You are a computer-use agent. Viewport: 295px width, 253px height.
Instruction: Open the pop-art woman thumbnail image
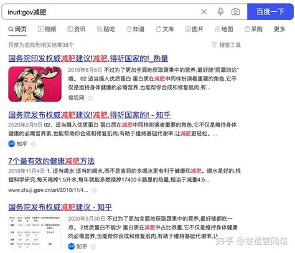[35, 84]
